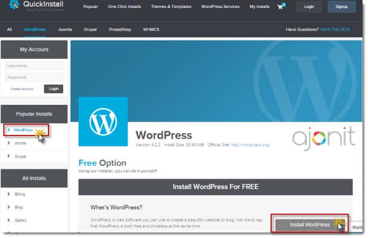Open Gallery in All Installs list
The width and height of the screenshot is (368, 238).
point(21,220)
